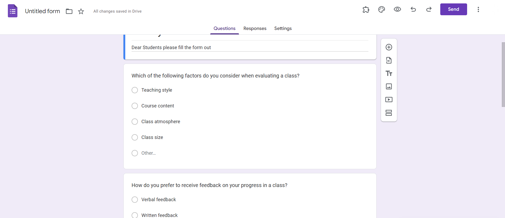The width and height of the screenshot is (505, 218).
Task: Click the Add question plus icon
Action: click(x=389, y=47)
